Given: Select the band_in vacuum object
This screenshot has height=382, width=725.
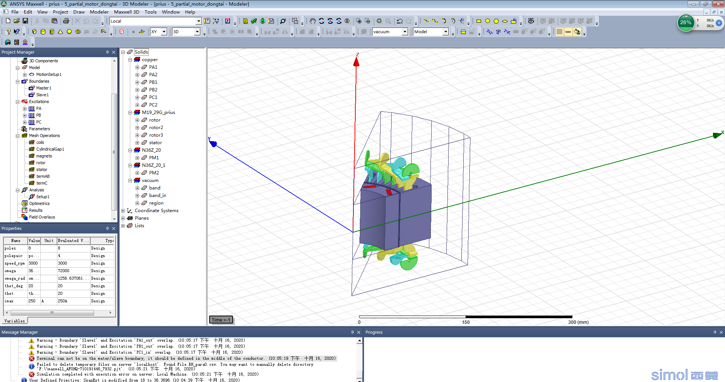Looking at the screenshot, I should tap(157, 196).
